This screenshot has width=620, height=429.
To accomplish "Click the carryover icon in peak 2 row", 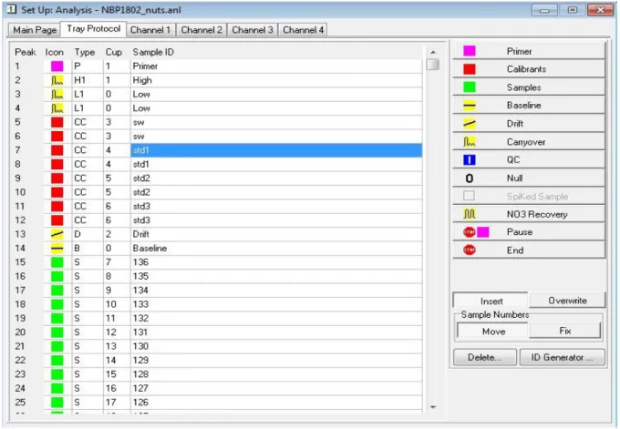I will pyautogui.click(x=57, y=80).
